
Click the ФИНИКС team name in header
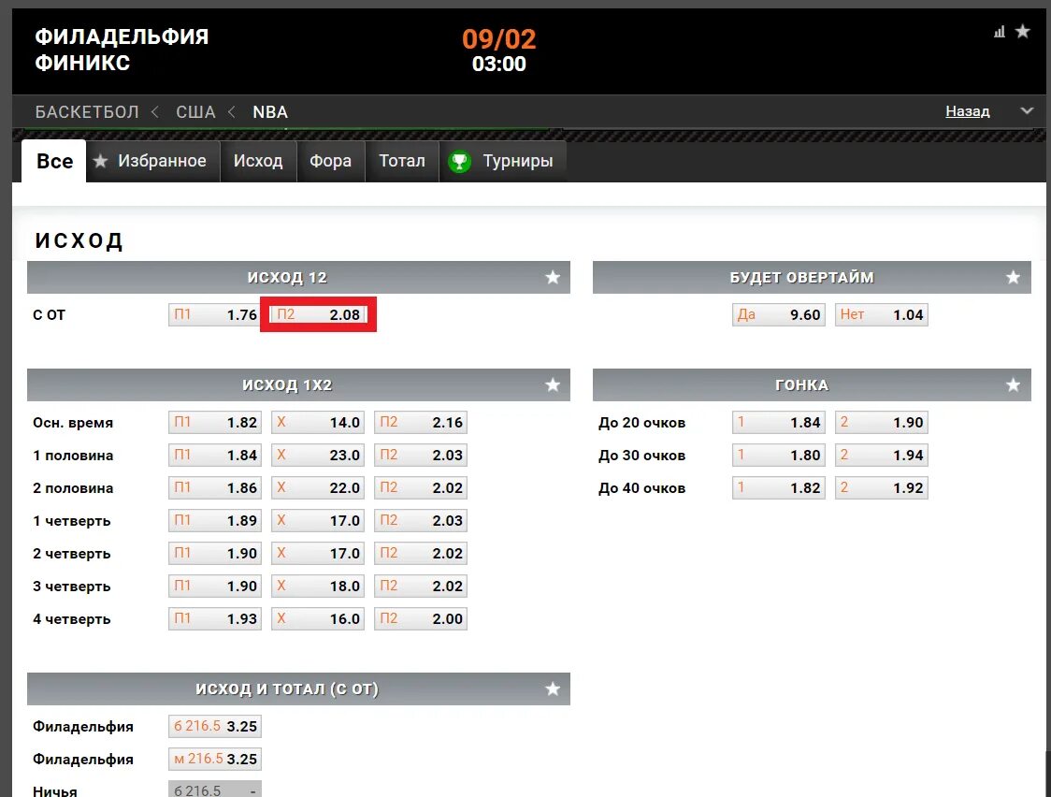click(82, 63)
